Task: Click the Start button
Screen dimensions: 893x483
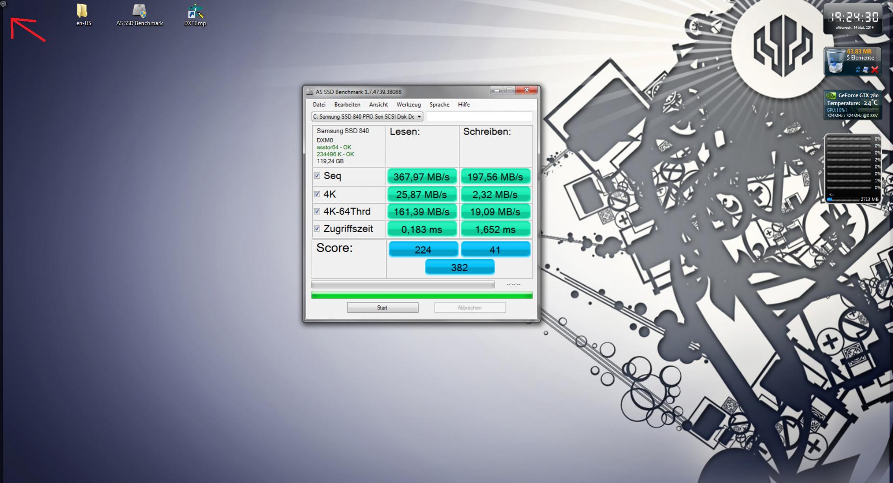Action: (x=383, y=308)
